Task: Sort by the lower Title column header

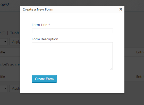Action: click(2, 77)
